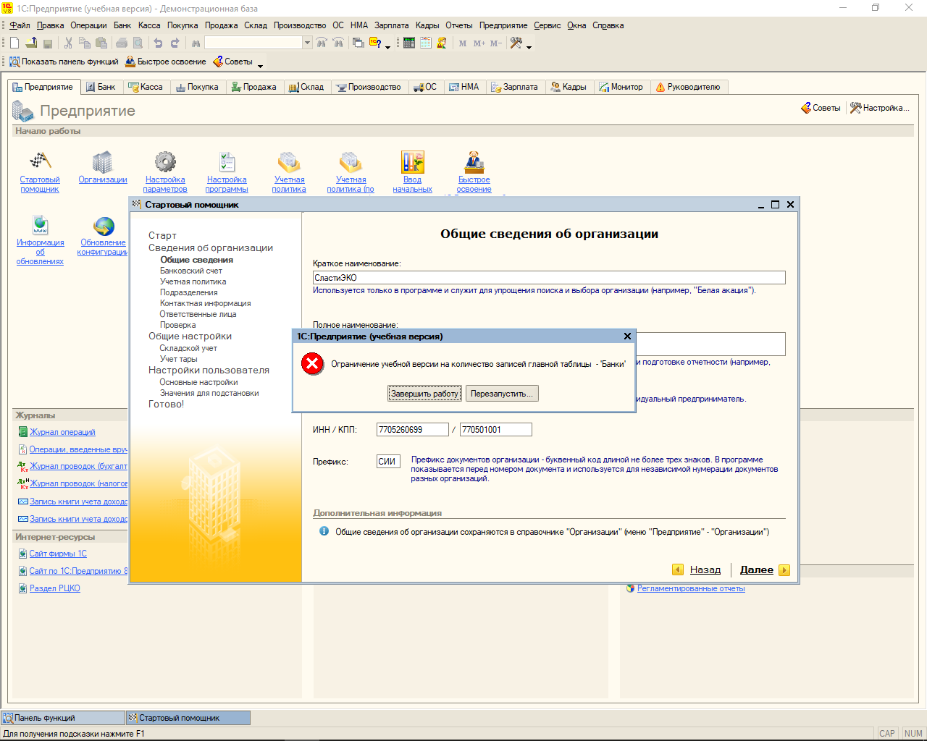Image resolution: width=927 pixels, height=741 pixels.
Task: Open the calendar toolbar icon
Action: [x=426, y=43]
